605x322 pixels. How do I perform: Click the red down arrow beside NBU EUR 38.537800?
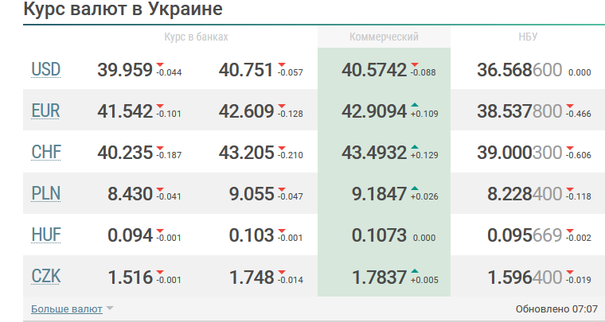[x=569, y=106]
